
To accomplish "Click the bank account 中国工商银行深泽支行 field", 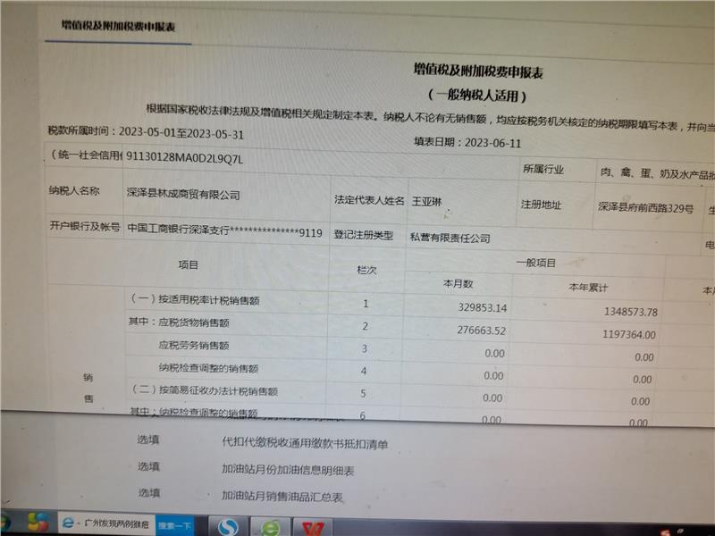I will [x=223, y=230].
